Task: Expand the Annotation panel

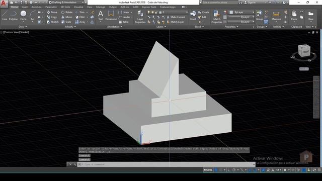Action: tap(115, 27)
